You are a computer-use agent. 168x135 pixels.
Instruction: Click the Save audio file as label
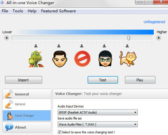(70, 118)
